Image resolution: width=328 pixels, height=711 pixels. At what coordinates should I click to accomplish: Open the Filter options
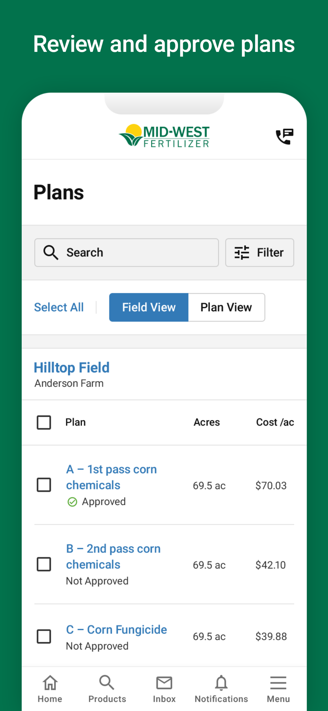259,253
